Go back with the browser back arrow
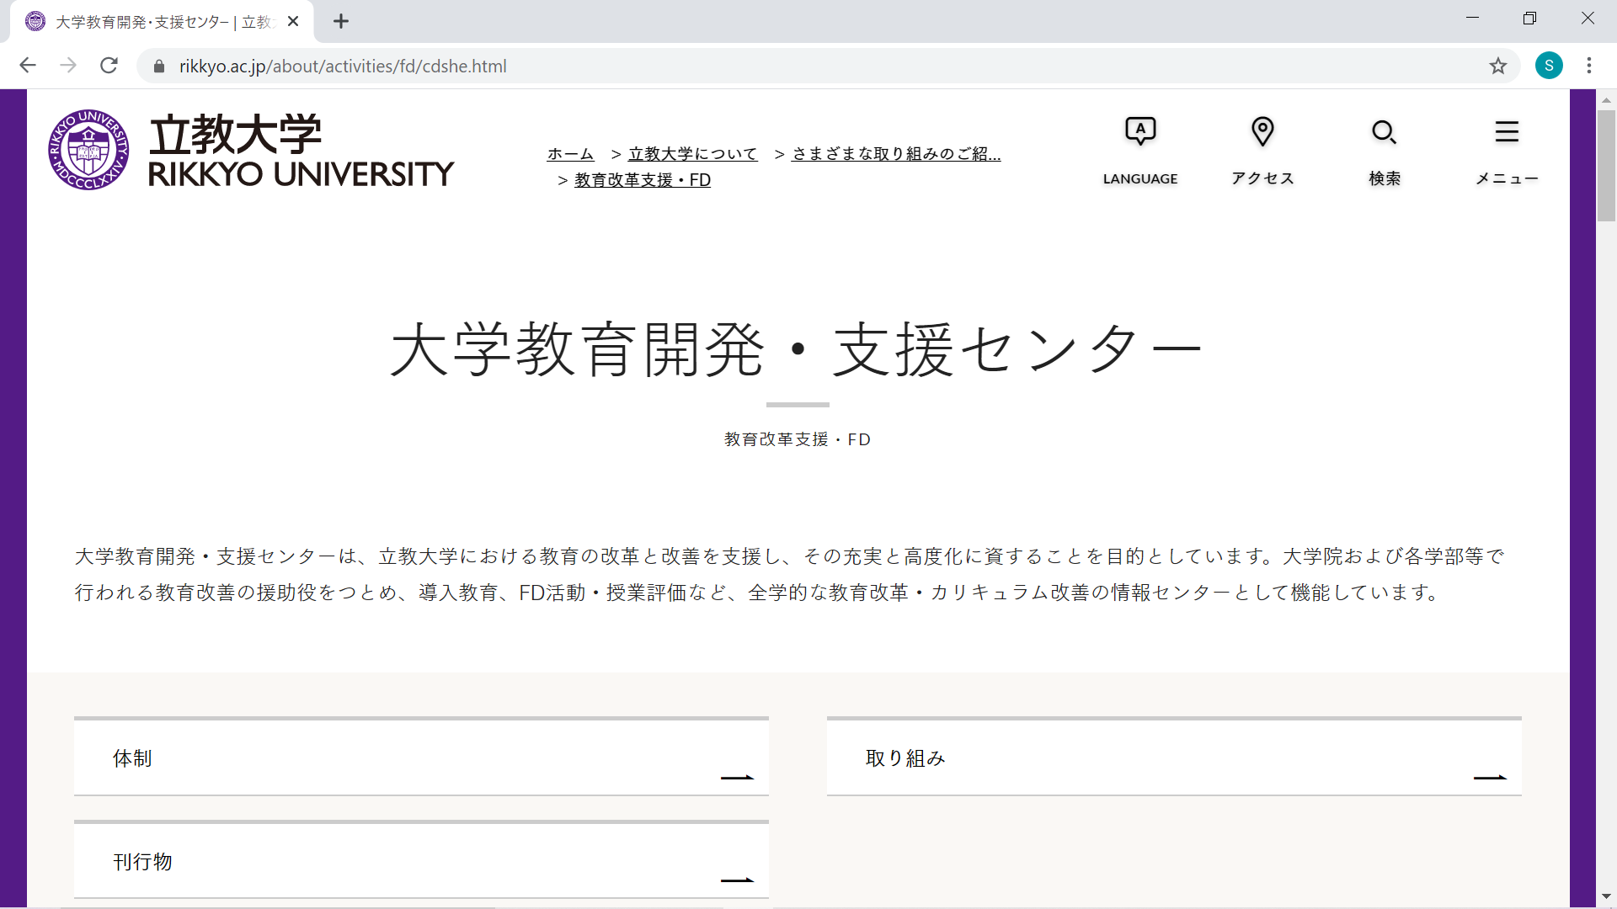 pos(28,66)
